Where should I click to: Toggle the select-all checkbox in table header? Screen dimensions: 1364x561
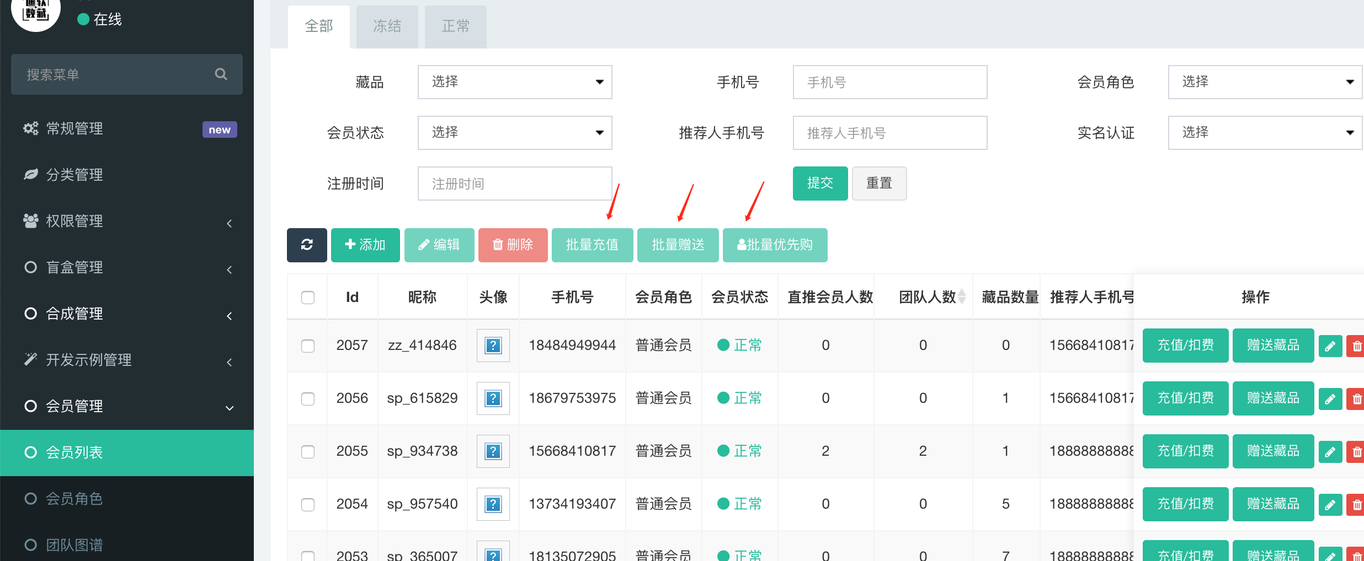308,298
